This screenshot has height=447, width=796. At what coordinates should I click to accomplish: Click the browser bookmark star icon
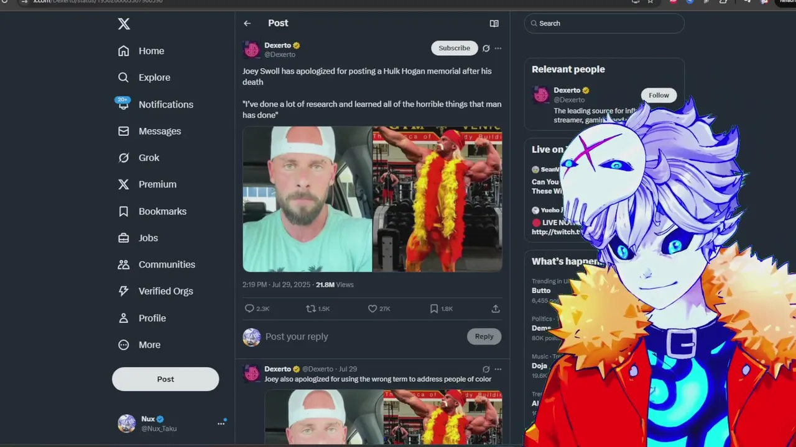tap(650, 2)
